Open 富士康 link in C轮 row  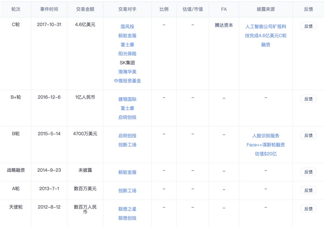click(127, 45)
